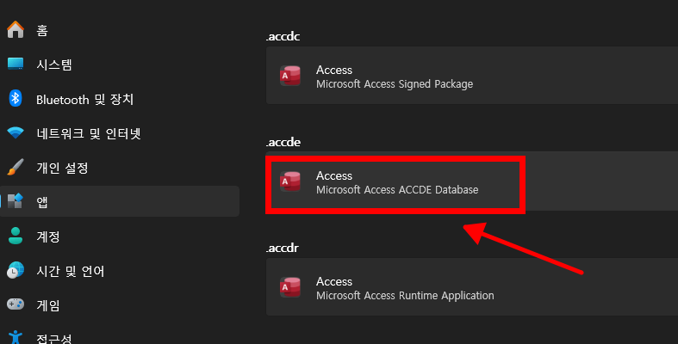
Task: Click the Apps (앱) icon in the sidebar
Action: [x=16, y=201]
